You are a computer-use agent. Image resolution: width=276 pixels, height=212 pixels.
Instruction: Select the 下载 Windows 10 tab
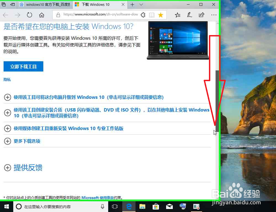pyautogui.click(x=100, y=5)
